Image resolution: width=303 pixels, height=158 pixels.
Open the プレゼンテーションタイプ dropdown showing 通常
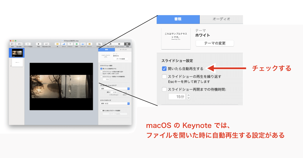(114, 89)
